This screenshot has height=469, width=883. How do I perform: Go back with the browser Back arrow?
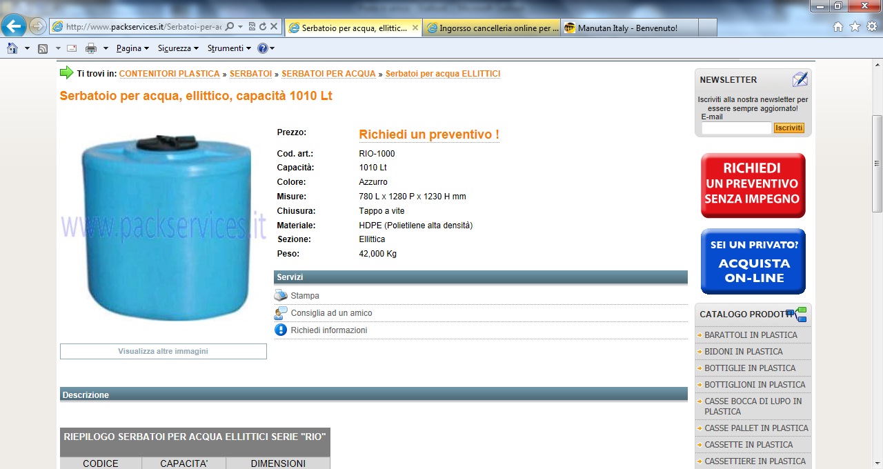coord(14,27)
